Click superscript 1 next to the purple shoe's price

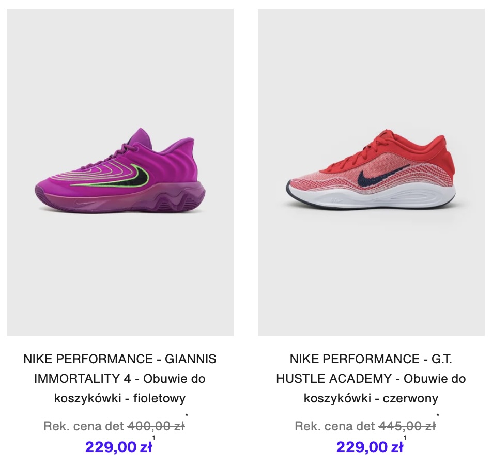154,438
